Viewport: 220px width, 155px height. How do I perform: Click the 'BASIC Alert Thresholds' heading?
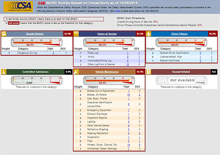click(x=131, y=18)
